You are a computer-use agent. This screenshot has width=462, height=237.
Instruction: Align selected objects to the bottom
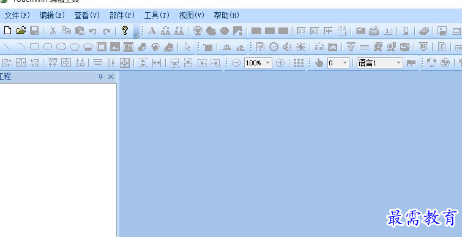point(80,63)
